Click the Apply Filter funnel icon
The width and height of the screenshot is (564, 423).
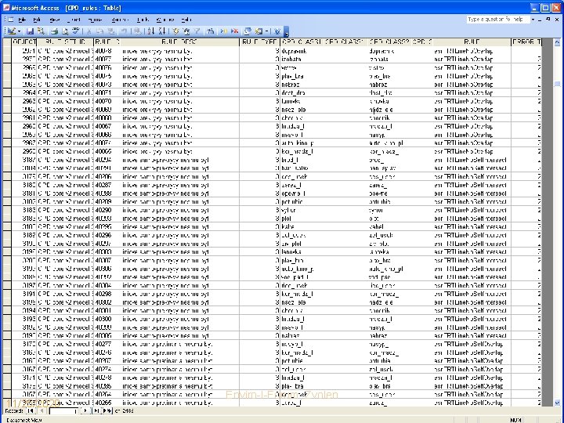tap(197, 31)
